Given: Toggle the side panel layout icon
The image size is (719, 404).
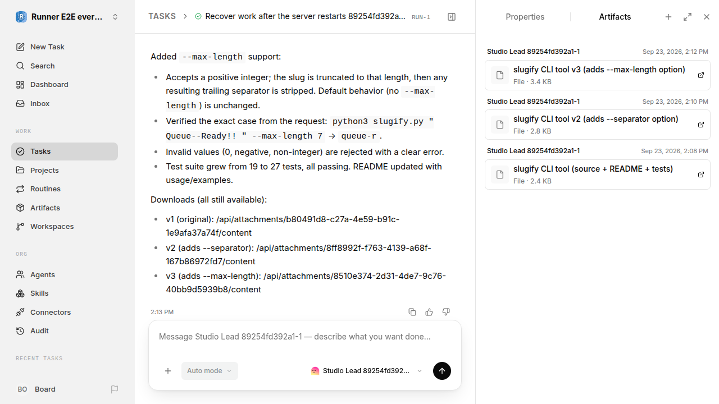Looking at the screenshot, I should [x=452, y=17].
